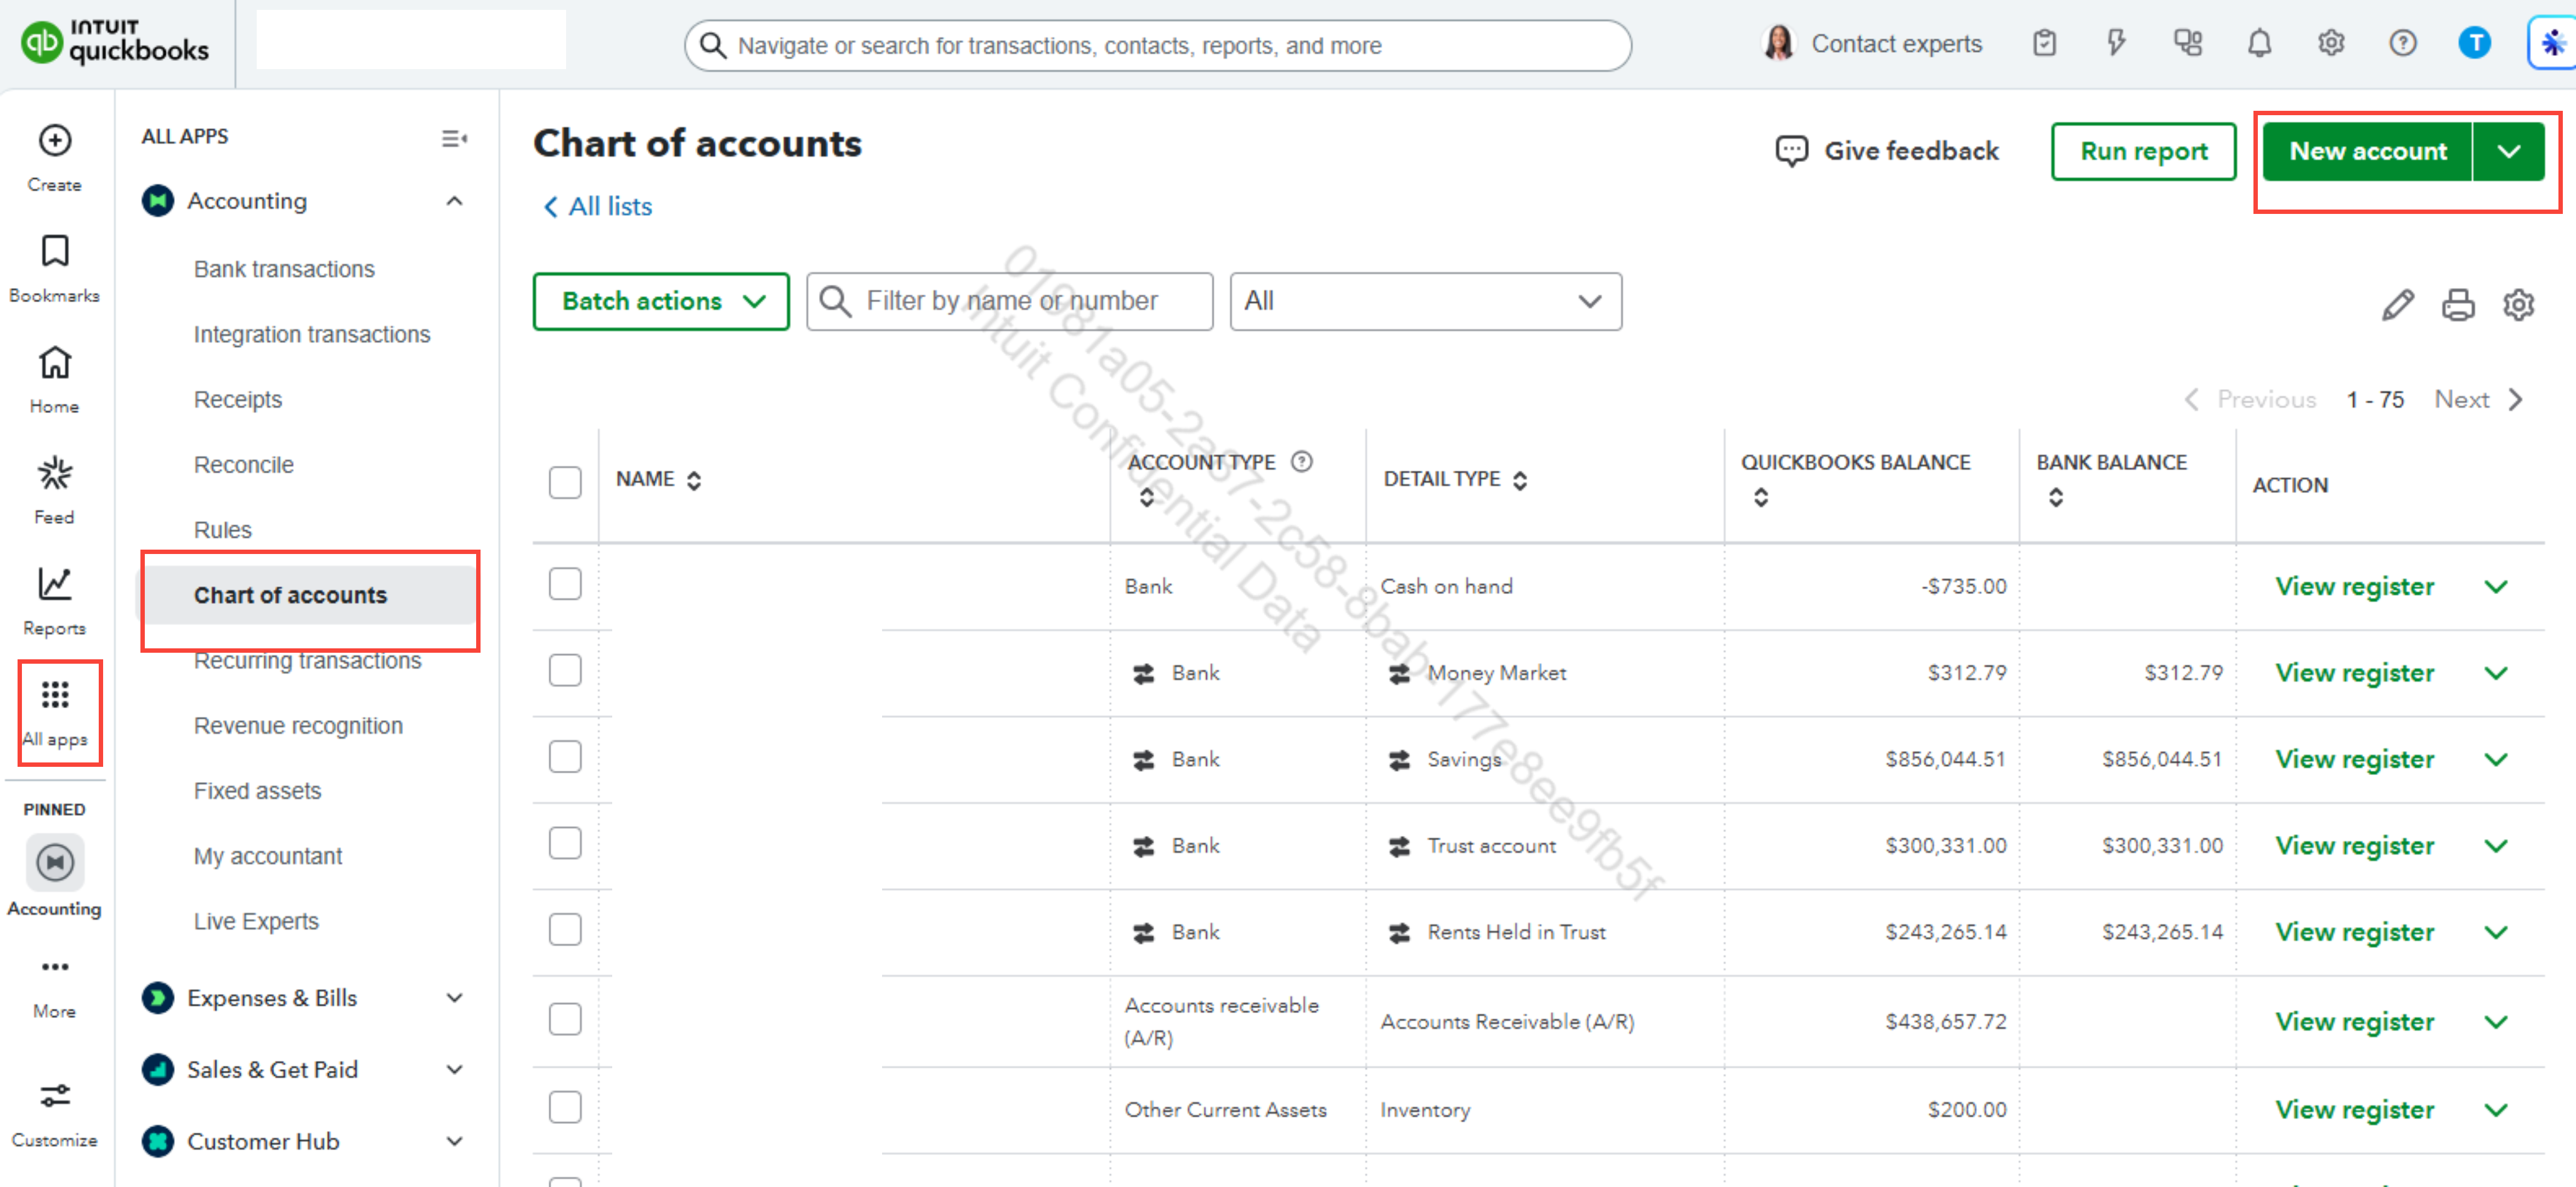Click the notifications bell icon

[2259, 44]
